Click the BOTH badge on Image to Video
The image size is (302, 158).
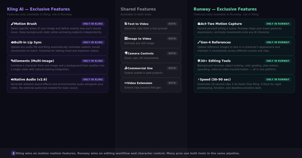(172, 38)
